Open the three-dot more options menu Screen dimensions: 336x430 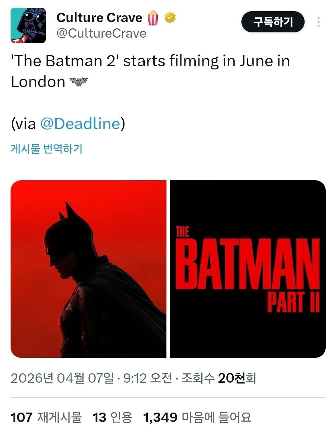318,22
